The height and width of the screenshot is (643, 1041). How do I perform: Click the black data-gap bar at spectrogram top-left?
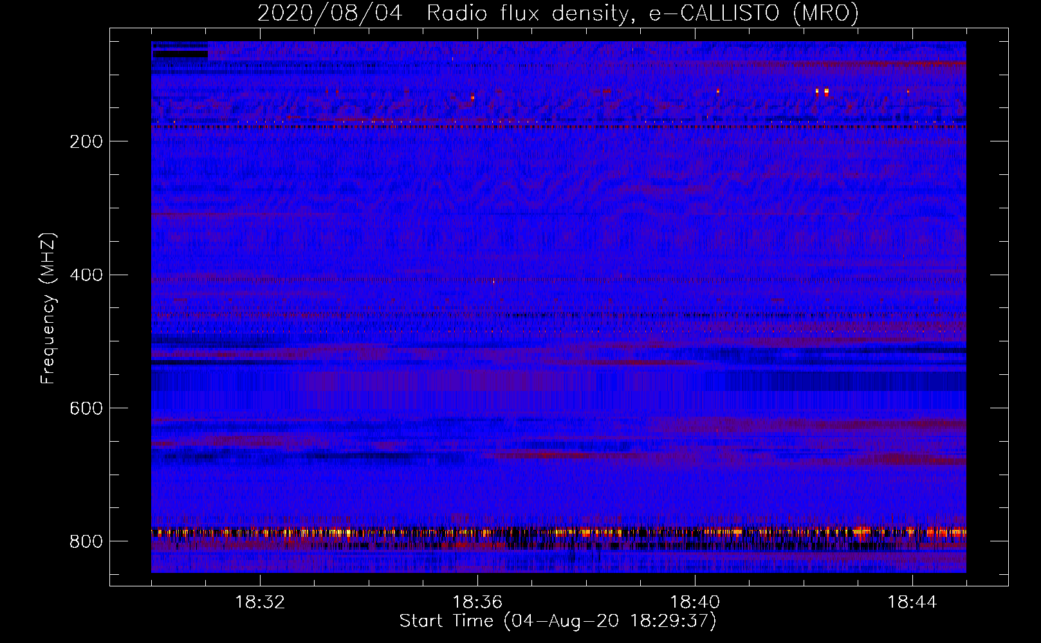(x=180, y=55)
